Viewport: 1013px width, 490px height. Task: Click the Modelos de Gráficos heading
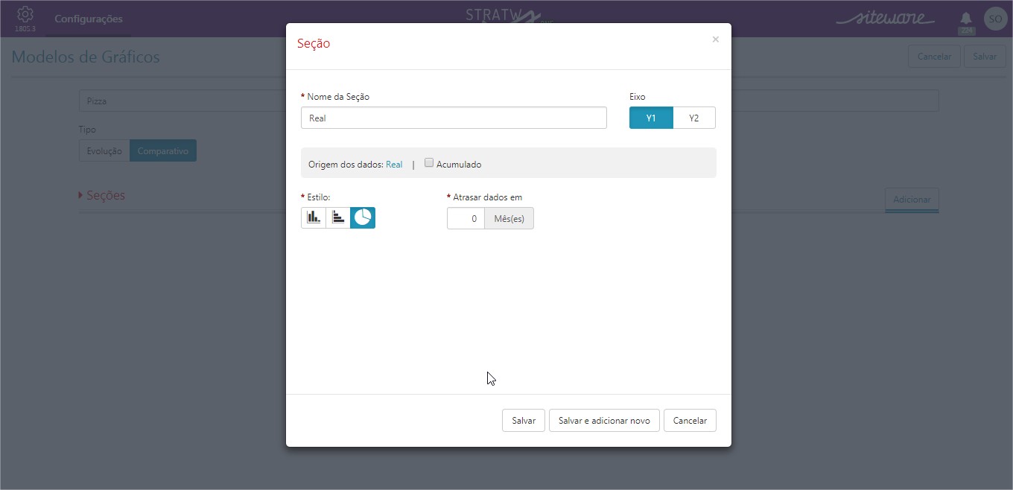86,57
